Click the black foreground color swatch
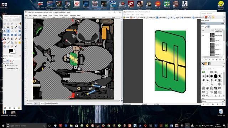The width and height of the screenshot is (228, 128). click(11, 50)
